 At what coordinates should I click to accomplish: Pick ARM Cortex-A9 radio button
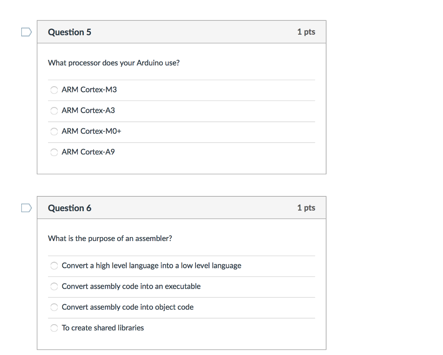pos(54,152)
